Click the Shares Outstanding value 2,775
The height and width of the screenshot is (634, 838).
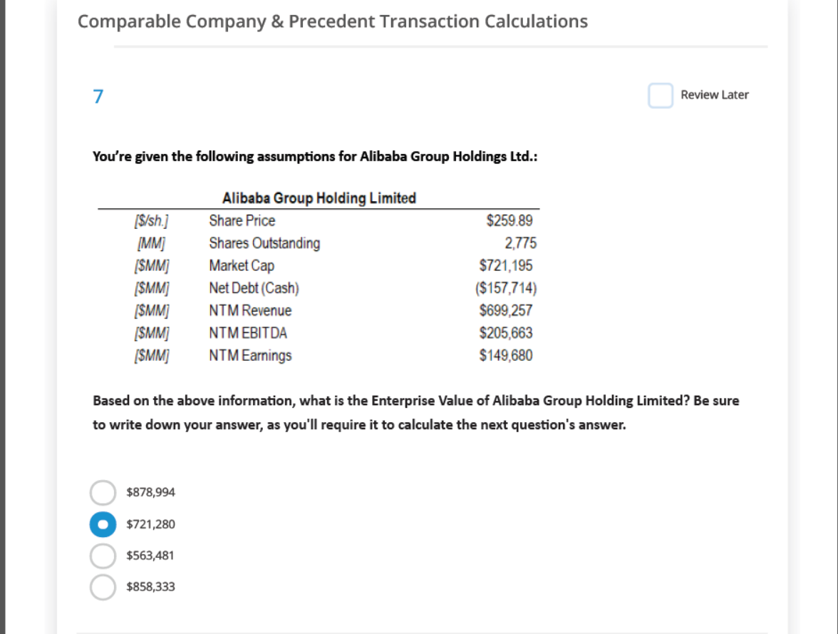tap(520, 243)
